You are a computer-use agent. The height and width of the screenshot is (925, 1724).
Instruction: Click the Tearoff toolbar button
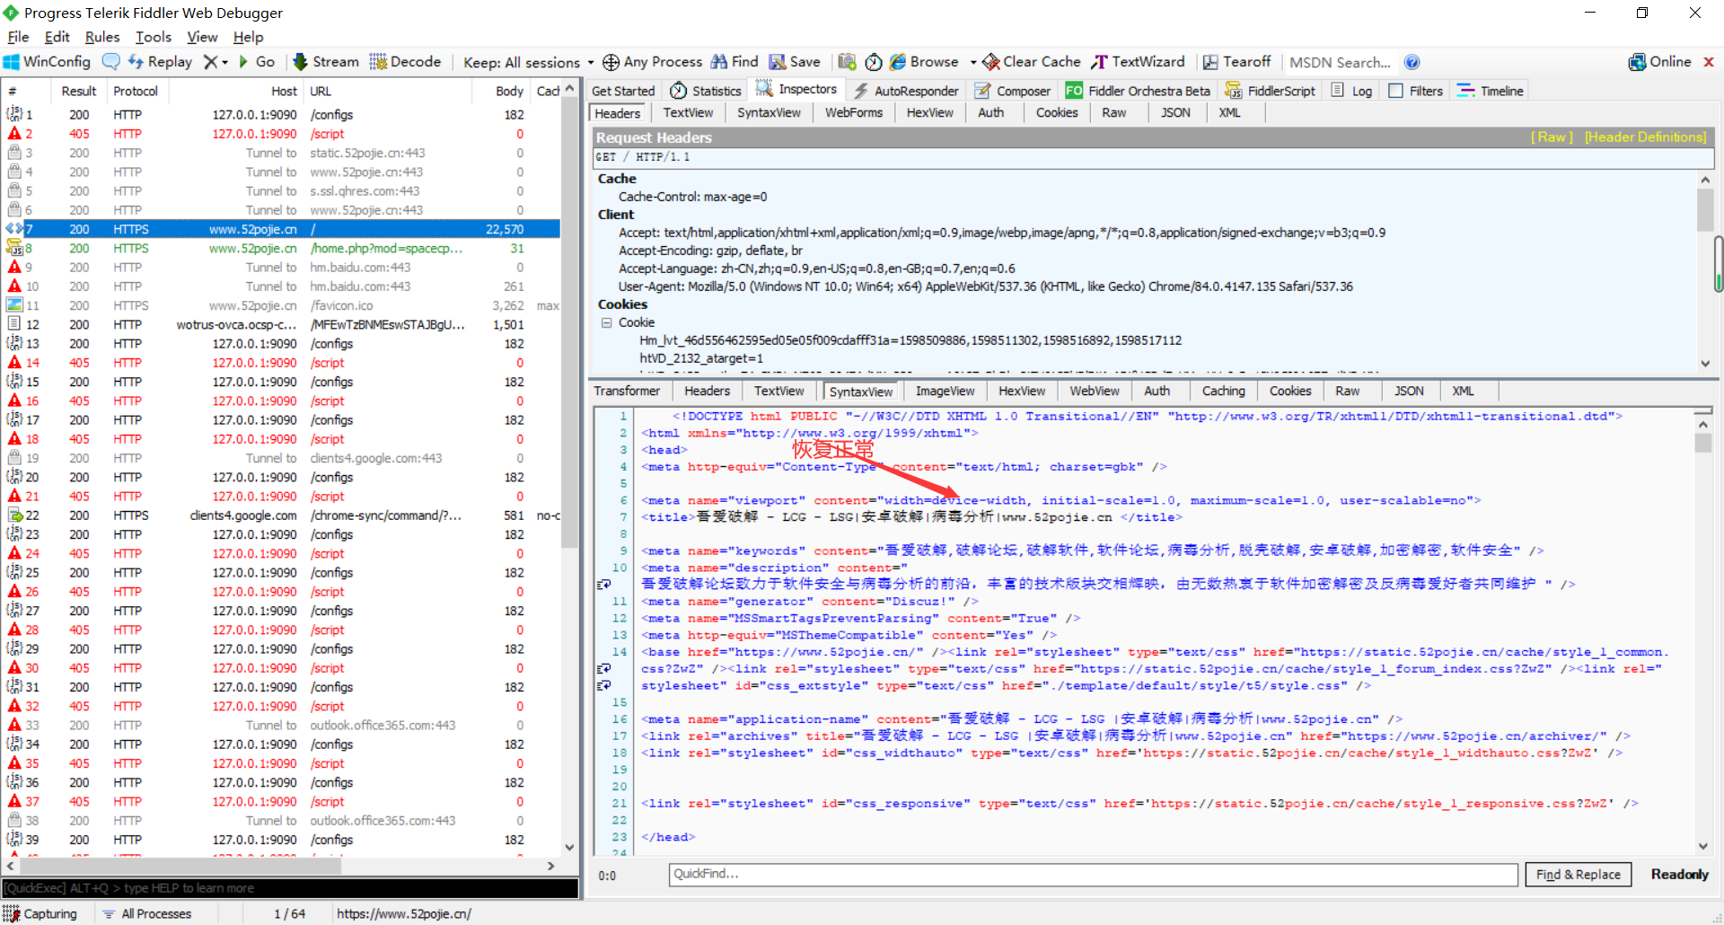(x=1236, y=62)
